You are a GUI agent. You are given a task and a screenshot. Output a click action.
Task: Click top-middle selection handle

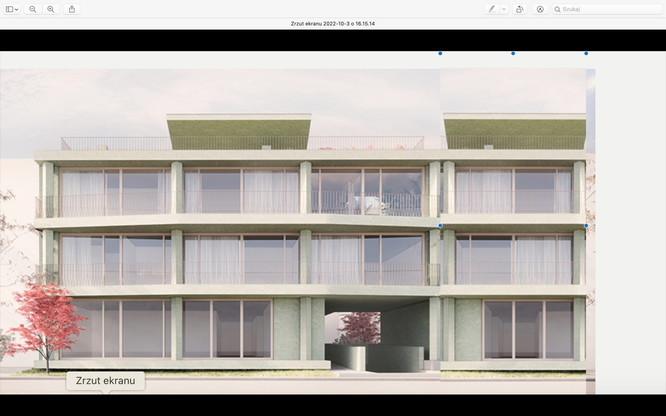[513, 53]
